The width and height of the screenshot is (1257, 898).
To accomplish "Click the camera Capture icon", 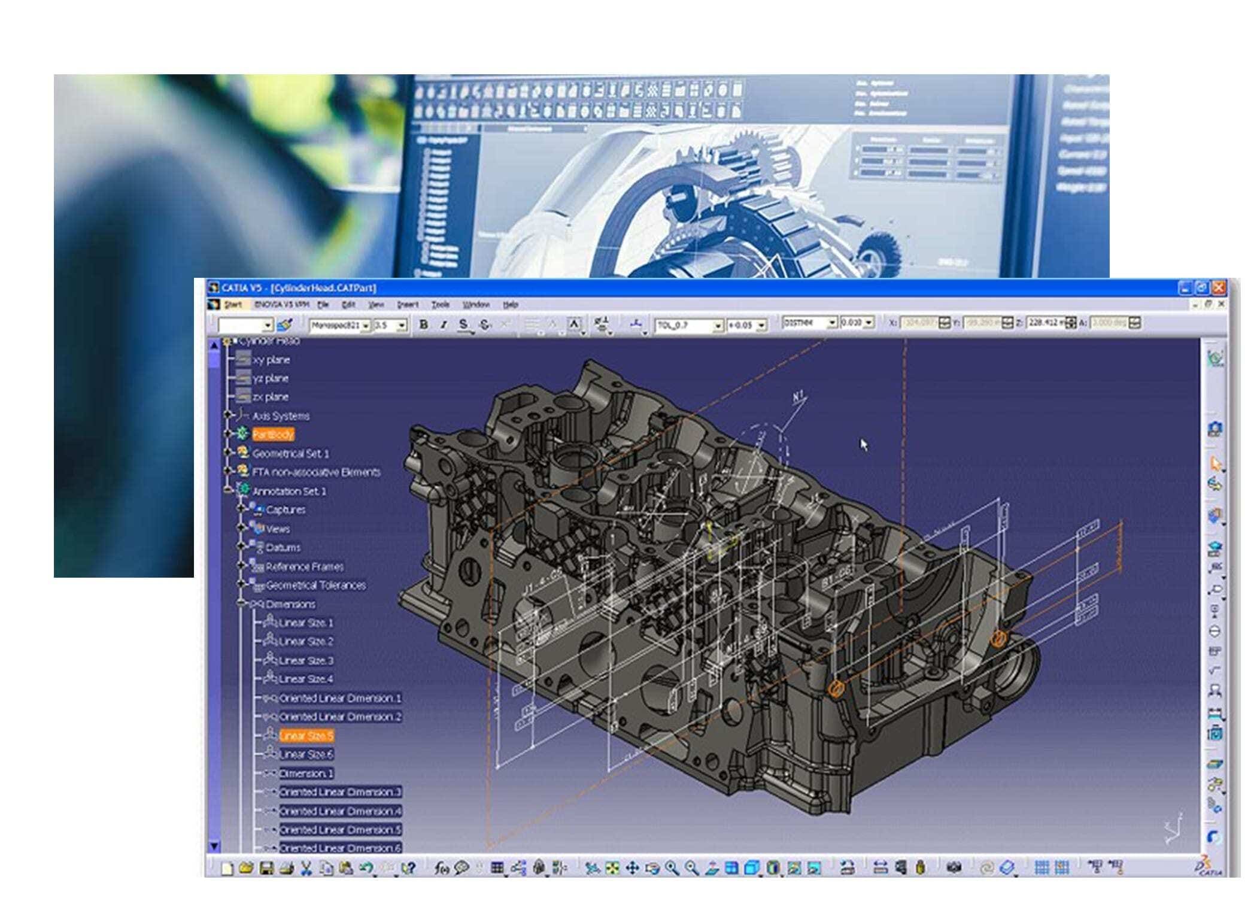I will click(x=954, y=867).
